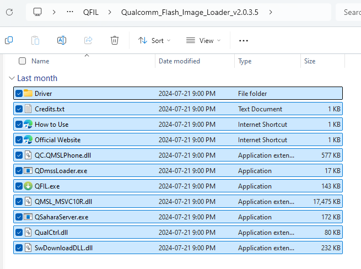Click the Driver folder icon

(28, 93)
